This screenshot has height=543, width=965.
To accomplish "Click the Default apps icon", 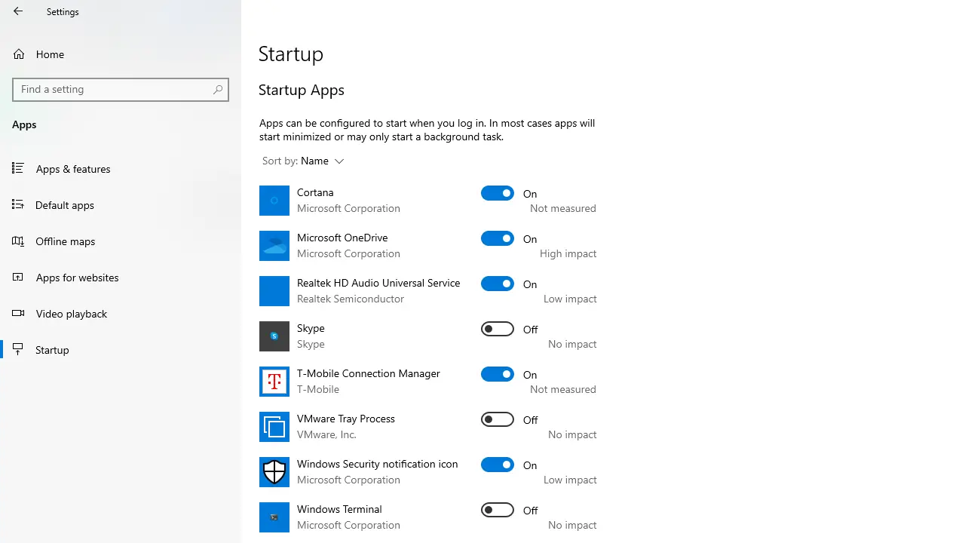I will pos(19,204).
